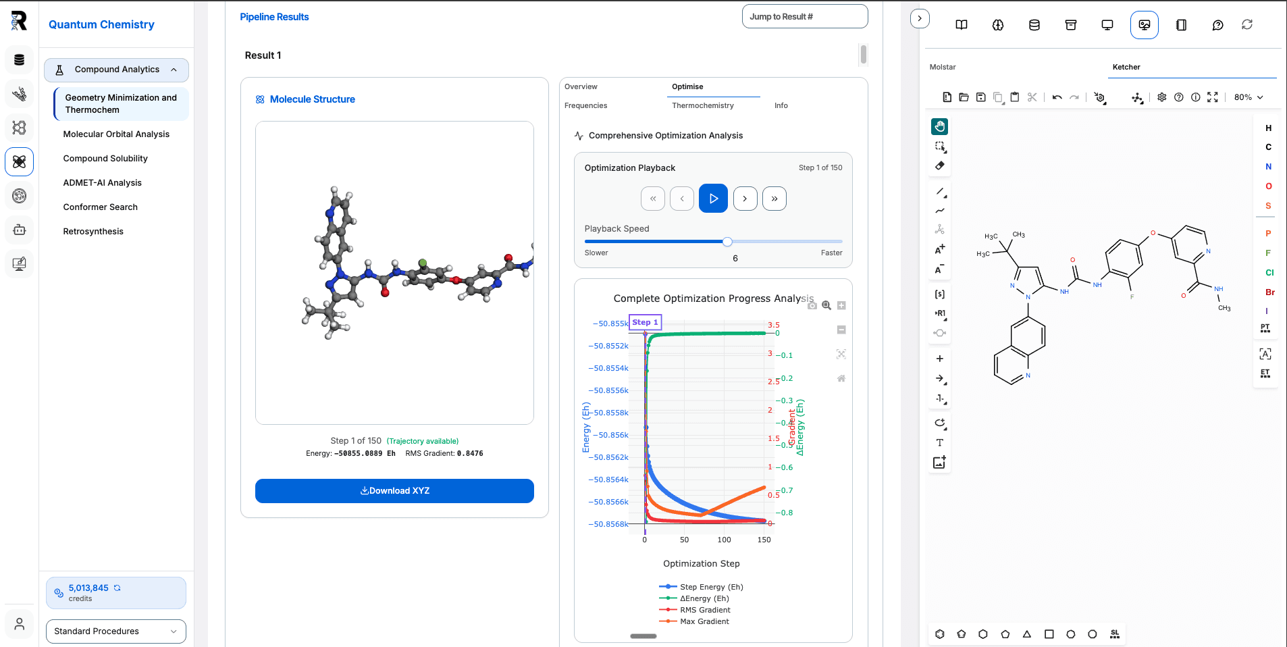Play the optimization playback
The width and height of the screenshot is (1287, 647).
[713, 198]
